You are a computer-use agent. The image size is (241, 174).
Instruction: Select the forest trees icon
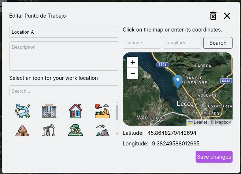75,130
